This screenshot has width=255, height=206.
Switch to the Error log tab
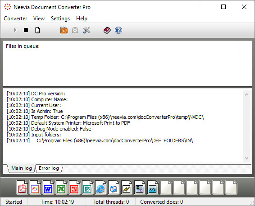[49, 168]
